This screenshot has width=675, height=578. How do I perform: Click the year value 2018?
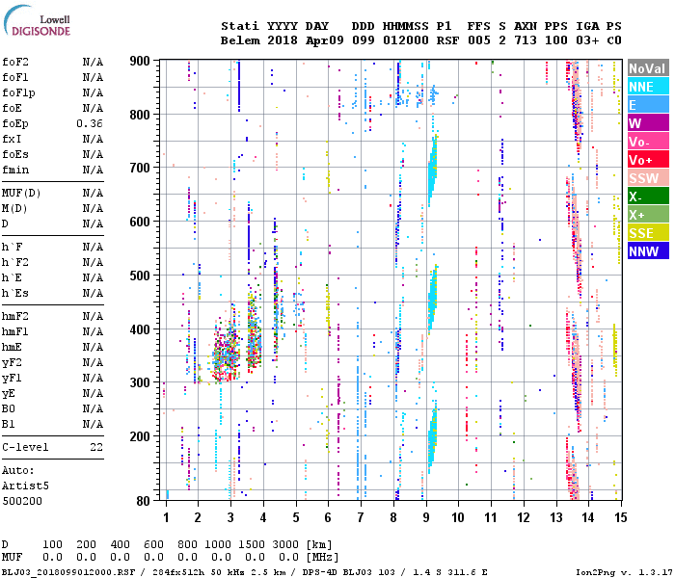pyautogui.click(x=283, y=40)
